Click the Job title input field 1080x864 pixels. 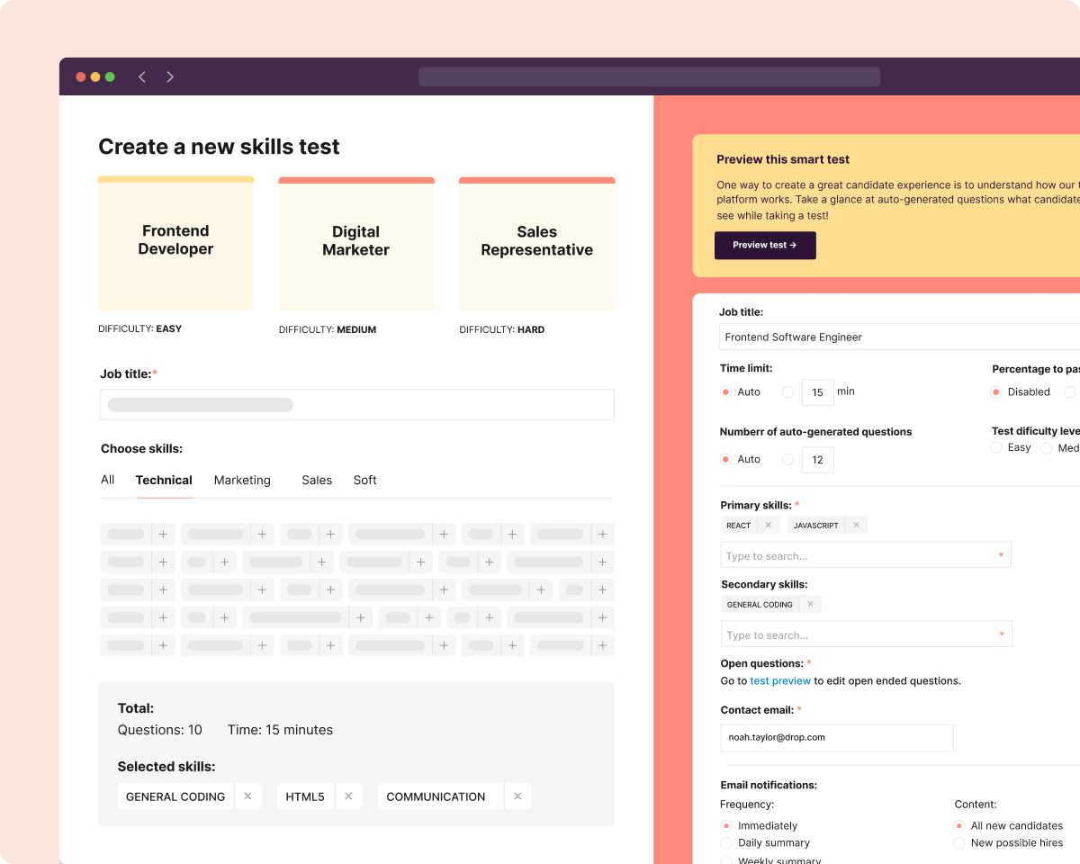[x=356, y=404]
